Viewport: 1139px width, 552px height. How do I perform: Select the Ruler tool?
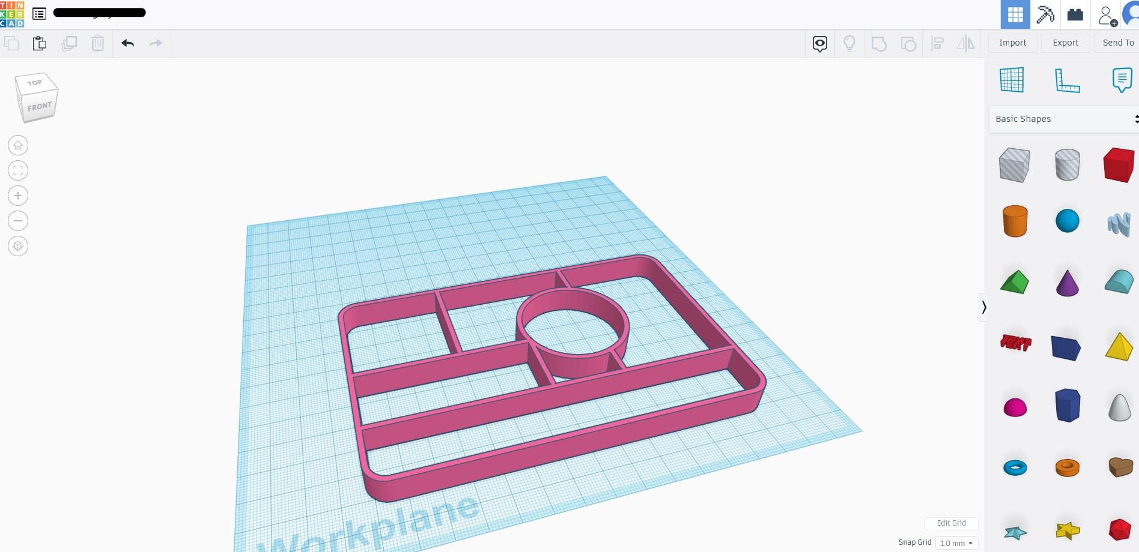(1067, 80)
